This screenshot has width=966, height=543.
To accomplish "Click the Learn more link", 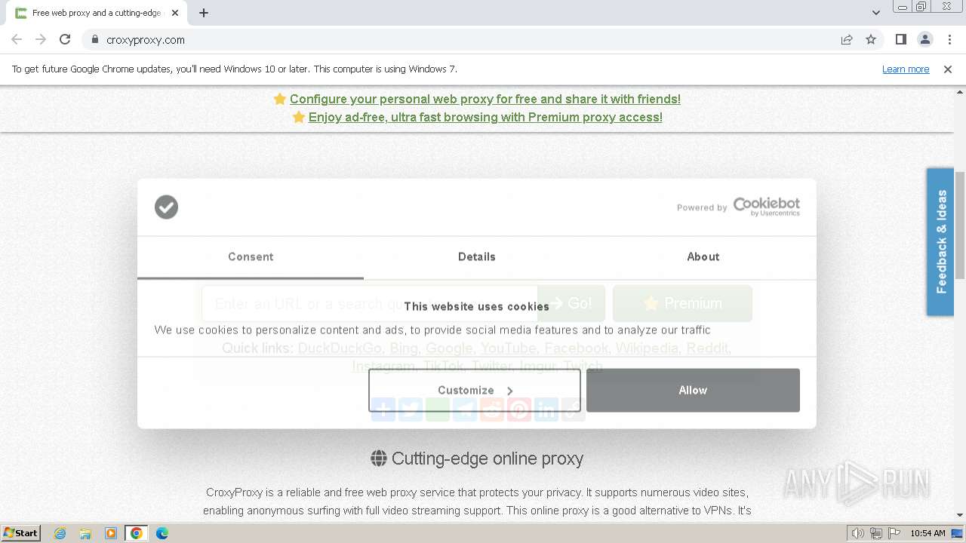I will pyautogui.click(x=906, y=69).
